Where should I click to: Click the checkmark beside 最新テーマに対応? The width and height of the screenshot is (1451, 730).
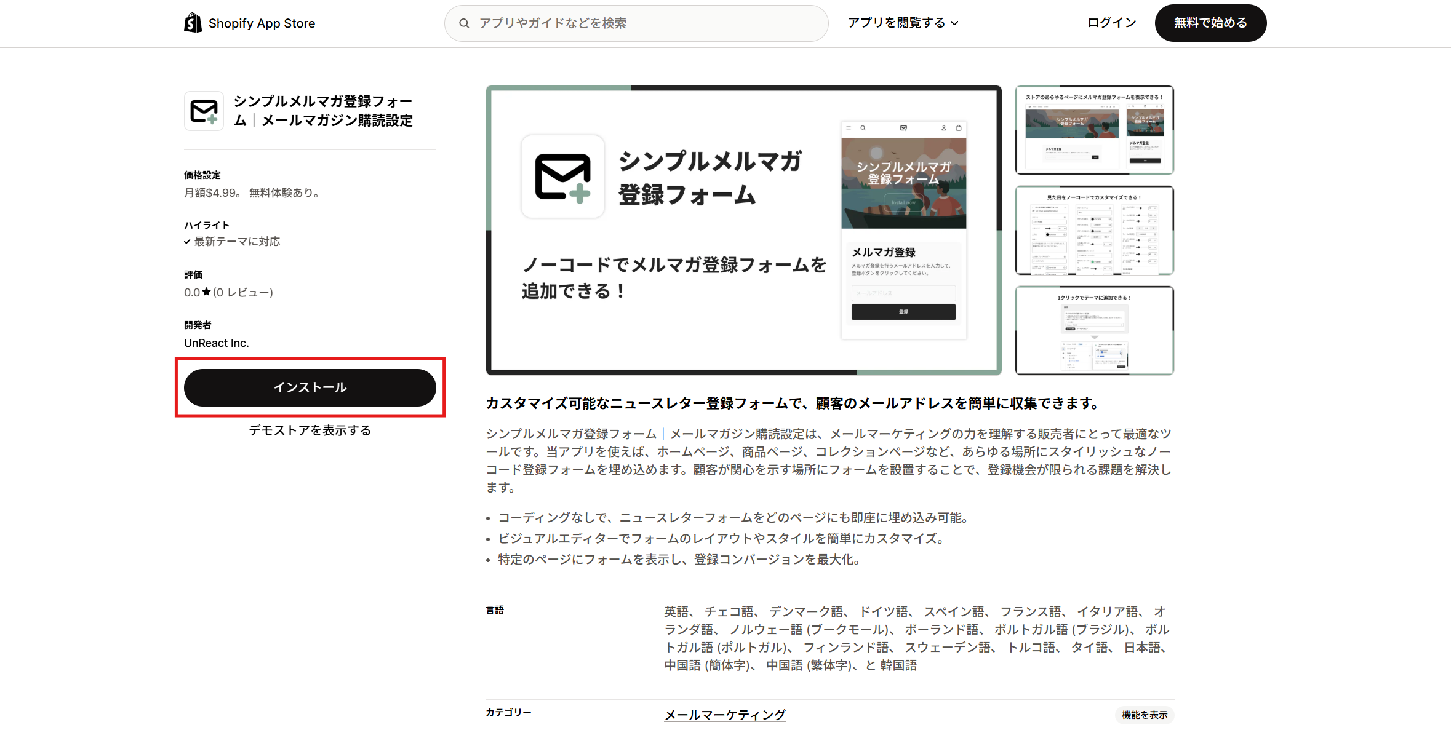186,241
